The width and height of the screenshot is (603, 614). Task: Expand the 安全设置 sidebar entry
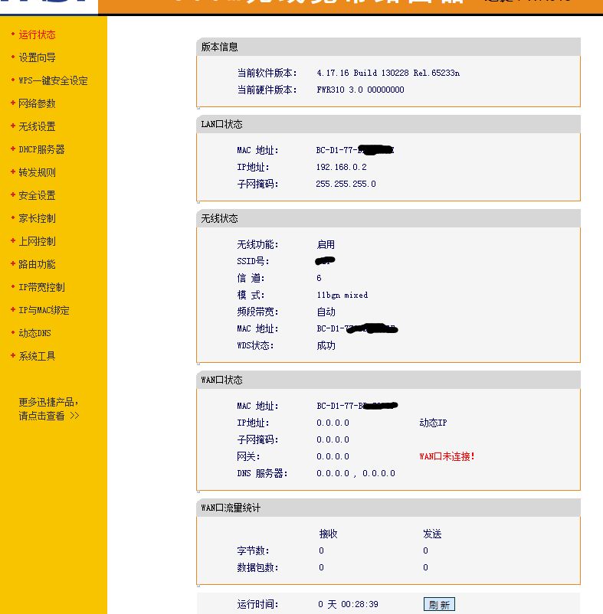coord(37,195)
